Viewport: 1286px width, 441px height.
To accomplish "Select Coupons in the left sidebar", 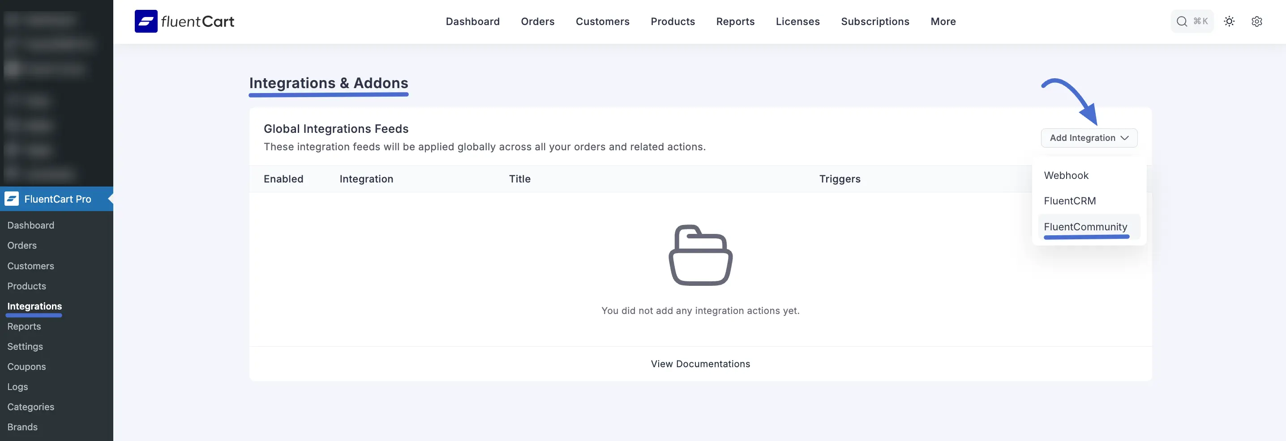I will pyautogui.click(x=26, y=366).
